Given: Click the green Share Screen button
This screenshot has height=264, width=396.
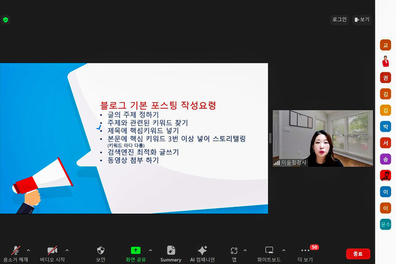Looking at the screenshot, I should pos(135,250).
